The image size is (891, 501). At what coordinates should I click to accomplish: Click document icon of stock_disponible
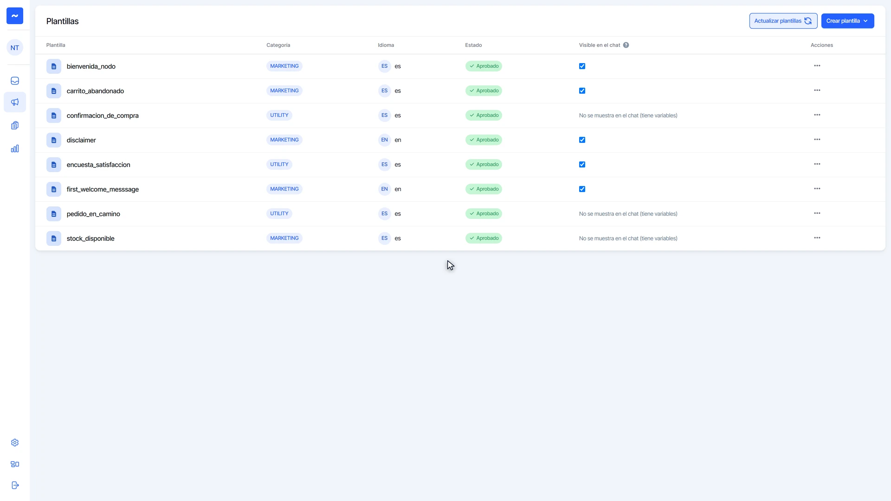[54, 238]
